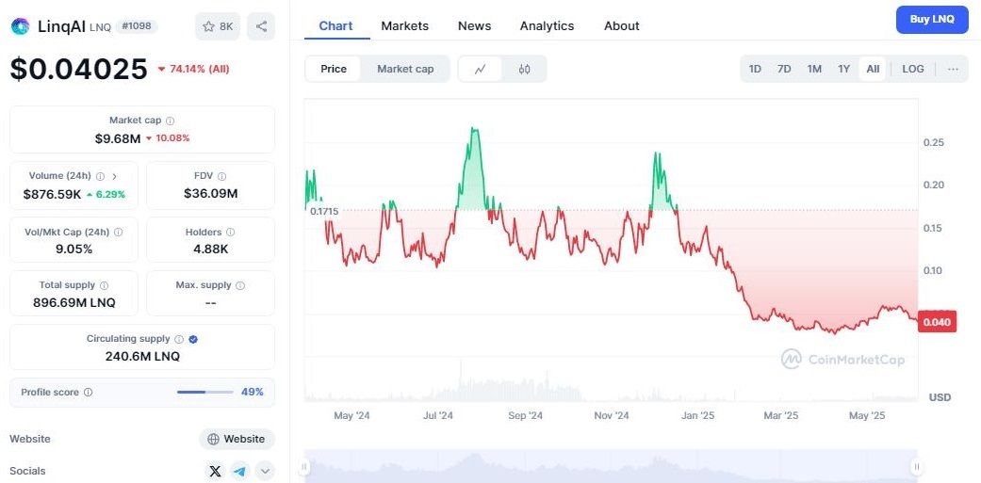
Task: Open LinqAI X (Twitter) social link
Action: coord(215,471)
